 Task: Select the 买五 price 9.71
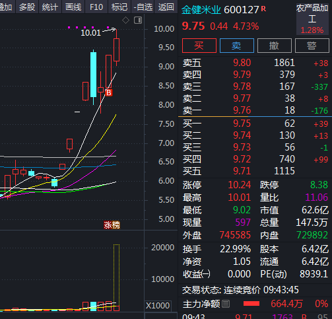242,171
